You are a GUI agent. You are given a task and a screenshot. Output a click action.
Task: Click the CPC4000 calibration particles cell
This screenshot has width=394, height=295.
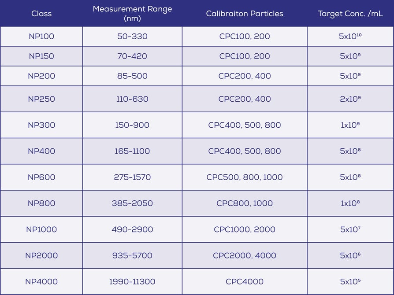click(x=244, y=281)
